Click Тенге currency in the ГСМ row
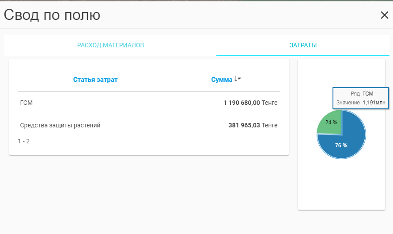393x234 pixels. (269, 103)
